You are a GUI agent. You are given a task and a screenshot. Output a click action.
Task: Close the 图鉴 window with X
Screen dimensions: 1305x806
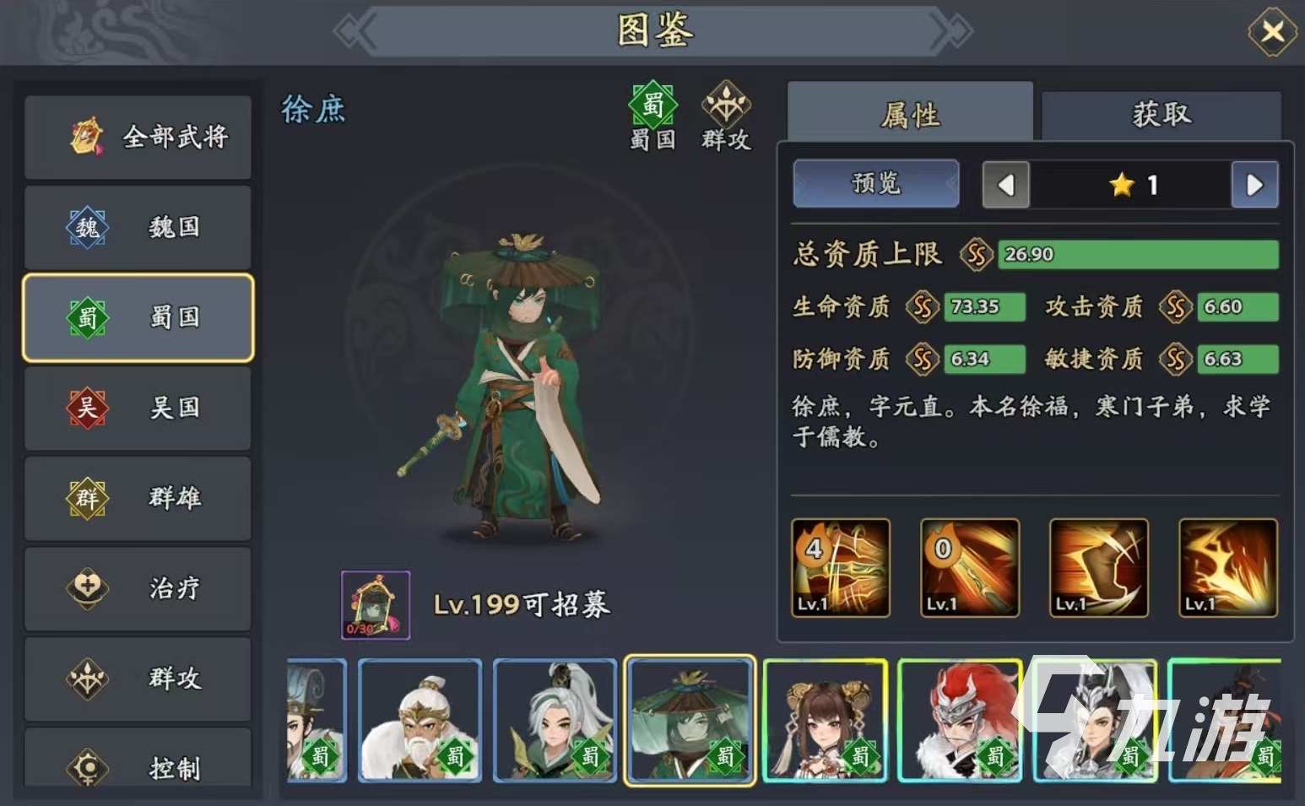pos(1273,32)
